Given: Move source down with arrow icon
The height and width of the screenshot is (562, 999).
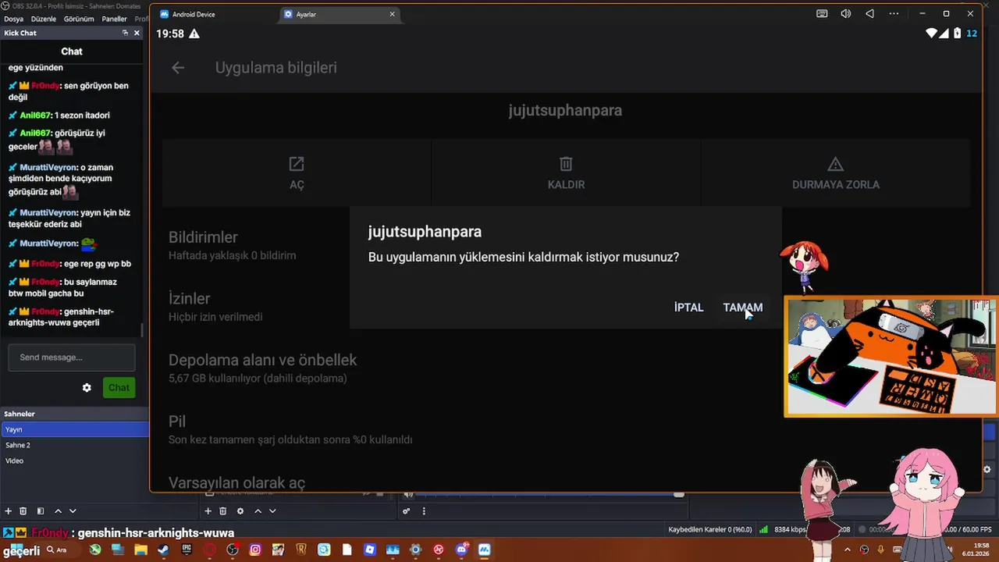Looking at the screenshot, I should pyautogui.click(x=272, y=511).
